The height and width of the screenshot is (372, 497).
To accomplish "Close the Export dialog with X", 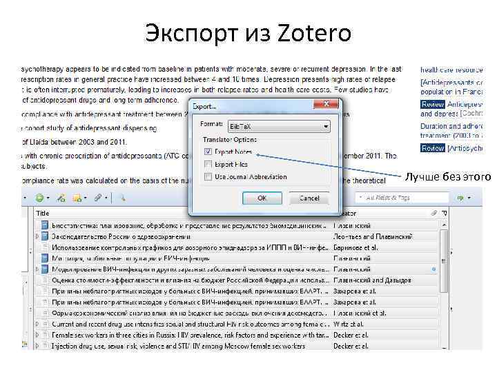I will pos(326,104).
